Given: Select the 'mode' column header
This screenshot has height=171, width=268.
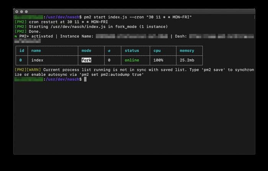Looking at the screenshot, I should coord(86,50).
